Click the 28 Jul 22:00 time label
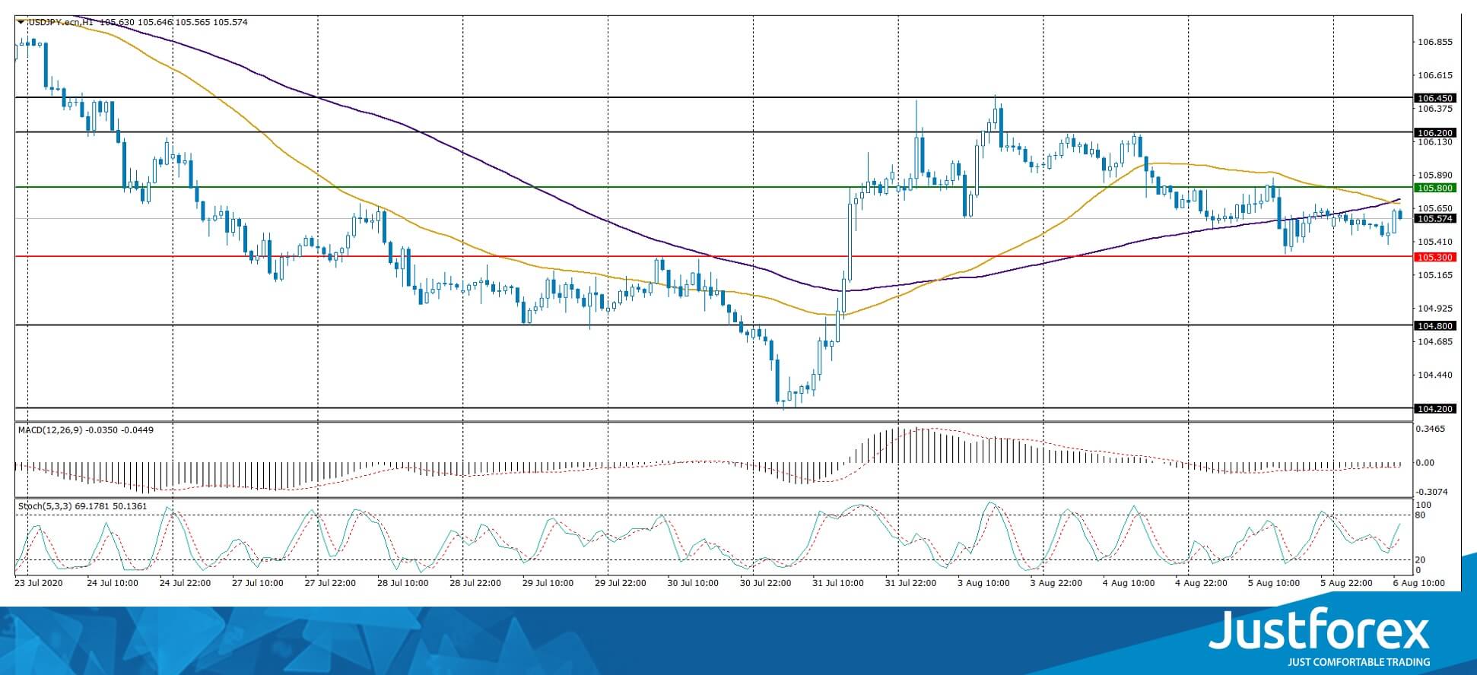 (x=475, y=584)
